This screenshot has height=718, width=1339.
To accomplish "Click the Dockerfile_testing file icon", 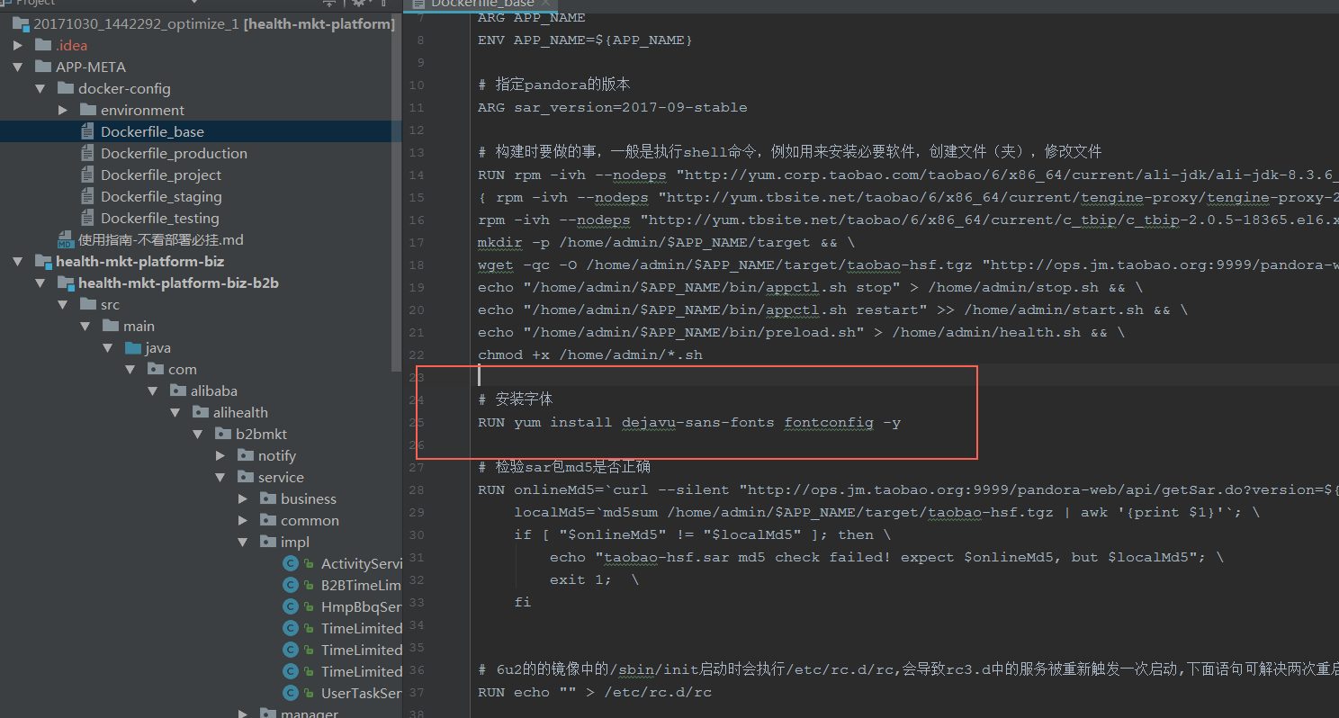I will pos(87,218).
